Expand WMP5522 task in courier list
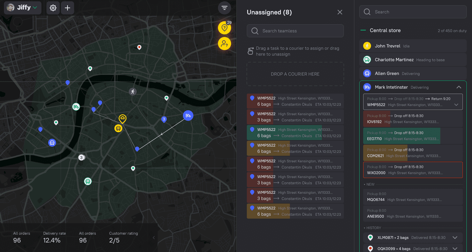The image size is (472, 252). pyautogui.click(x=456, y=105)
